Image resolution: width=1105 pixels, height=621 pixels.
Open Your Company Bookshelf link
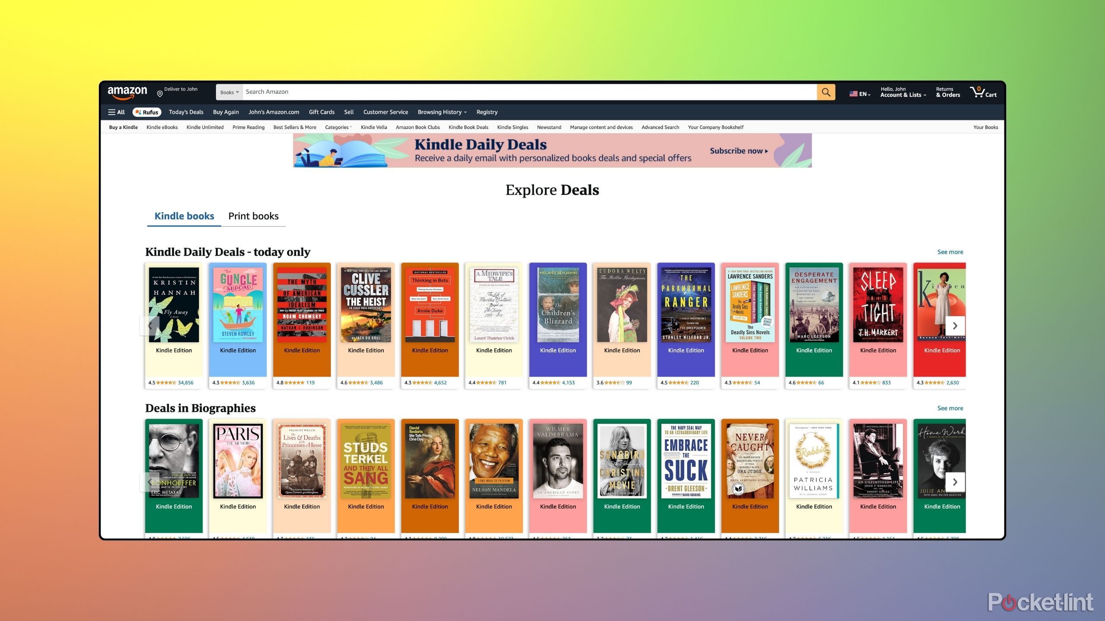(x=716, y=127)
